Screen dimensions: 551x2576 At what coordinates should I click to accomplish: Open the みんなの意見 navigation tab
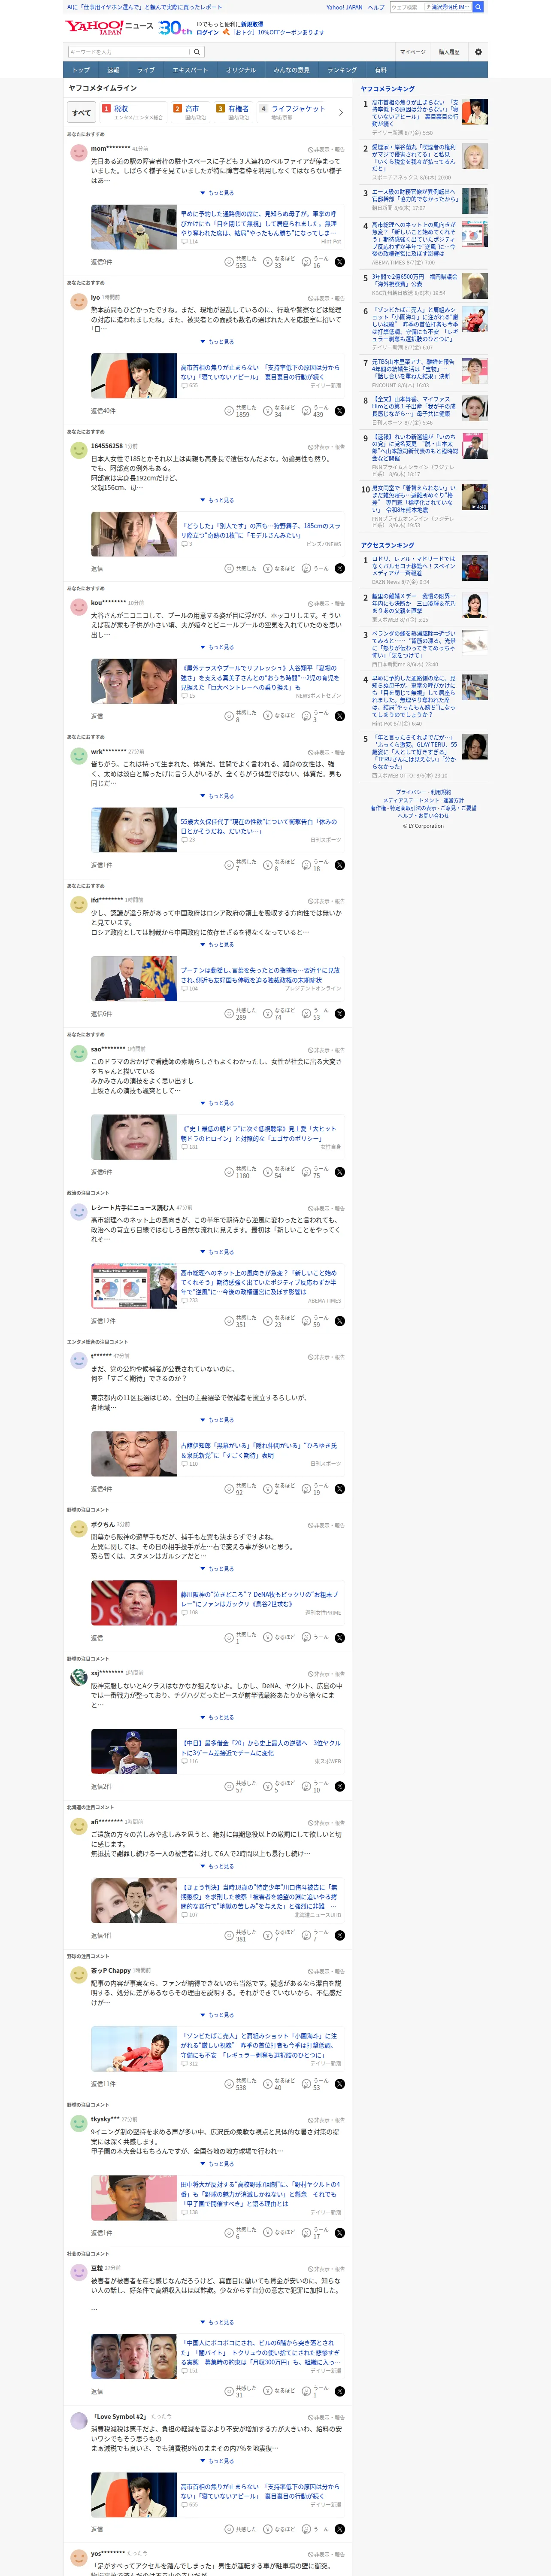click(x=291, y=70)
